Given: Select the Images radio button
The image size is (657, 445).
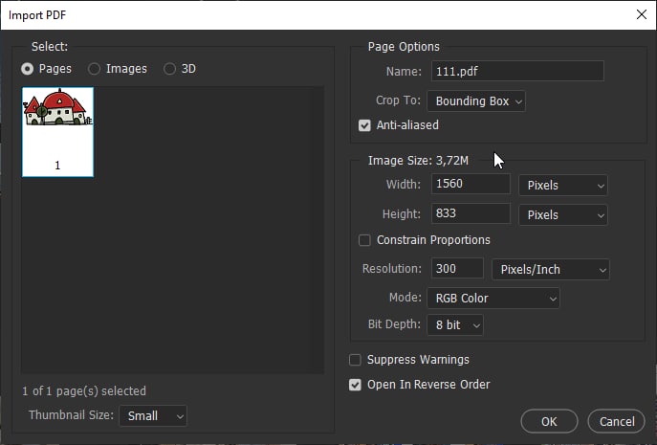Looking at the screenshot, I should [x=95, y=69].
